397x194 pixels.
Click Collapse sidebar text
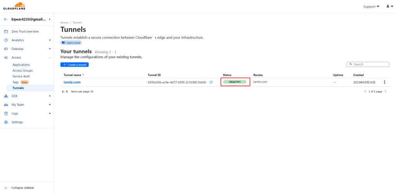[23, 188]
